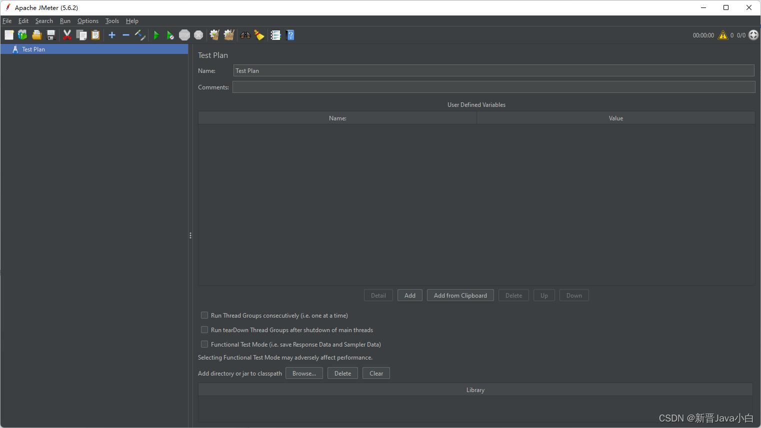
Task: Clear results with single broom gear
Action: pyautogui.click(x=214, y=35)
